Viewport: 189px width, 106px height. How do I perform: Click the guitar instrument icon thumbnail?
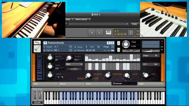[x=37, y=49]
